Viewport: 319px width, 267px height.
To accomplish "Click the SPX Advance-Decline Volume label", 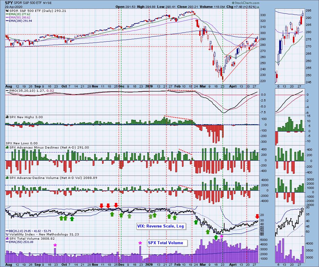I will pyautogui.click(x=51, y=178).
